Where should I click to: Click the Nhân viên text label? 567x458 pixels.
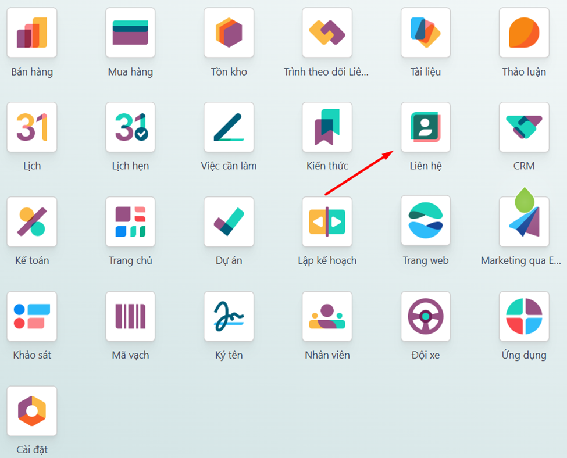[327, 355]
